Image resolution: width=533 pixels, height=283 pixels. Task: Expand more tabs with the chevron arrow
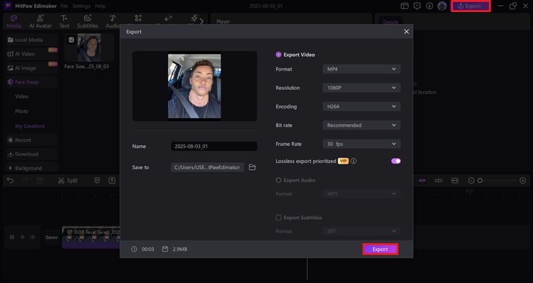(202, 21)
